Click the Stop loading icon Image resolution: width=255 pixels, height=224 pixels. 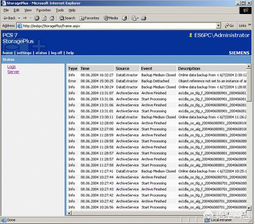[x=37, y=18]
